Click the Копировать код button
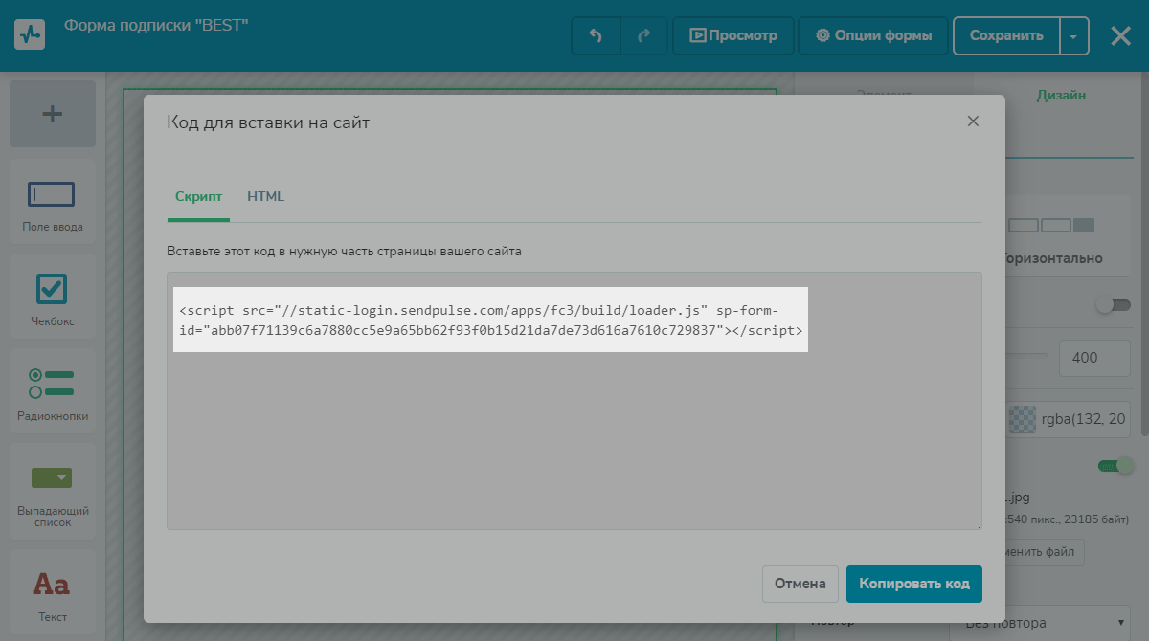This screenshot has width=1149, height=641. click(x=913, y=584)
